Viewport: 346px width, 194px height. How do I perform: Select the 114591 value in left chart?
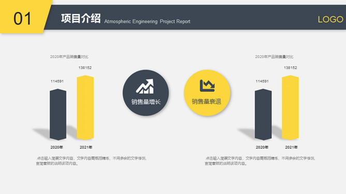[57, 81]
